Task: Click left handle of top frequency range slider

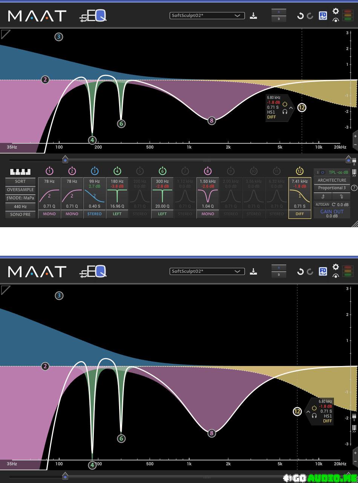Action: [x=65, y=160]
